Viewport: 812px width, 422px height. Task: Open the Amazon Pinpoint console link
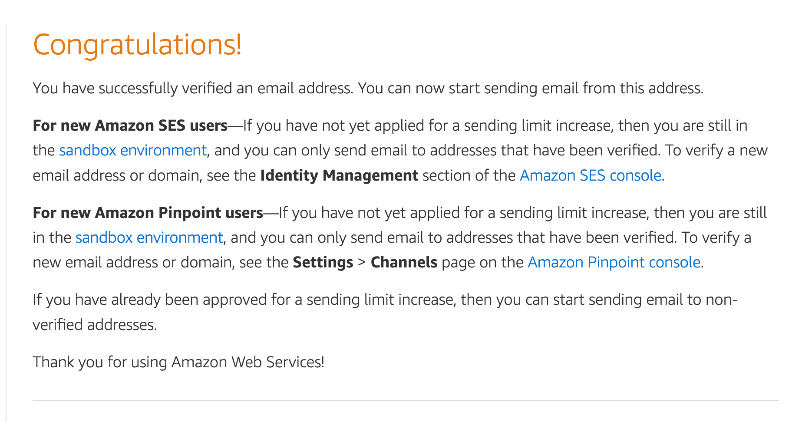[614, 262]
